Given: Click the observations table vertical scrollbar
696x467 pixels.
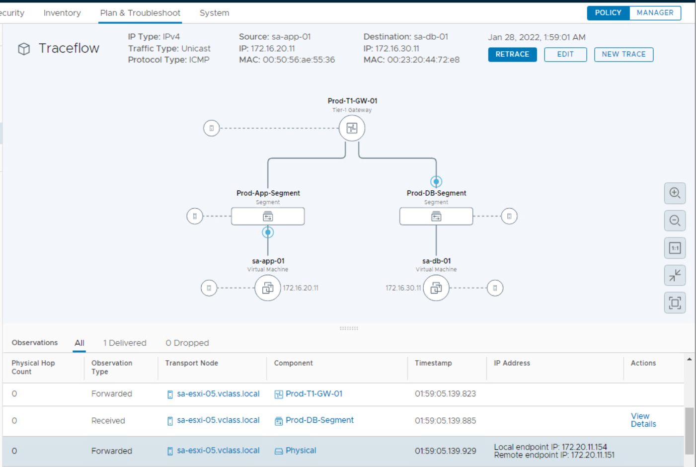Looking at the screenshot, I should (689, 430).
